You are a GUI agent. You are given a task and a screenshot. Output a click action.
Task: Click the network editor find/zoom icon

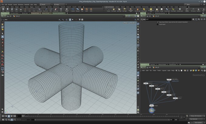point(202,71)
